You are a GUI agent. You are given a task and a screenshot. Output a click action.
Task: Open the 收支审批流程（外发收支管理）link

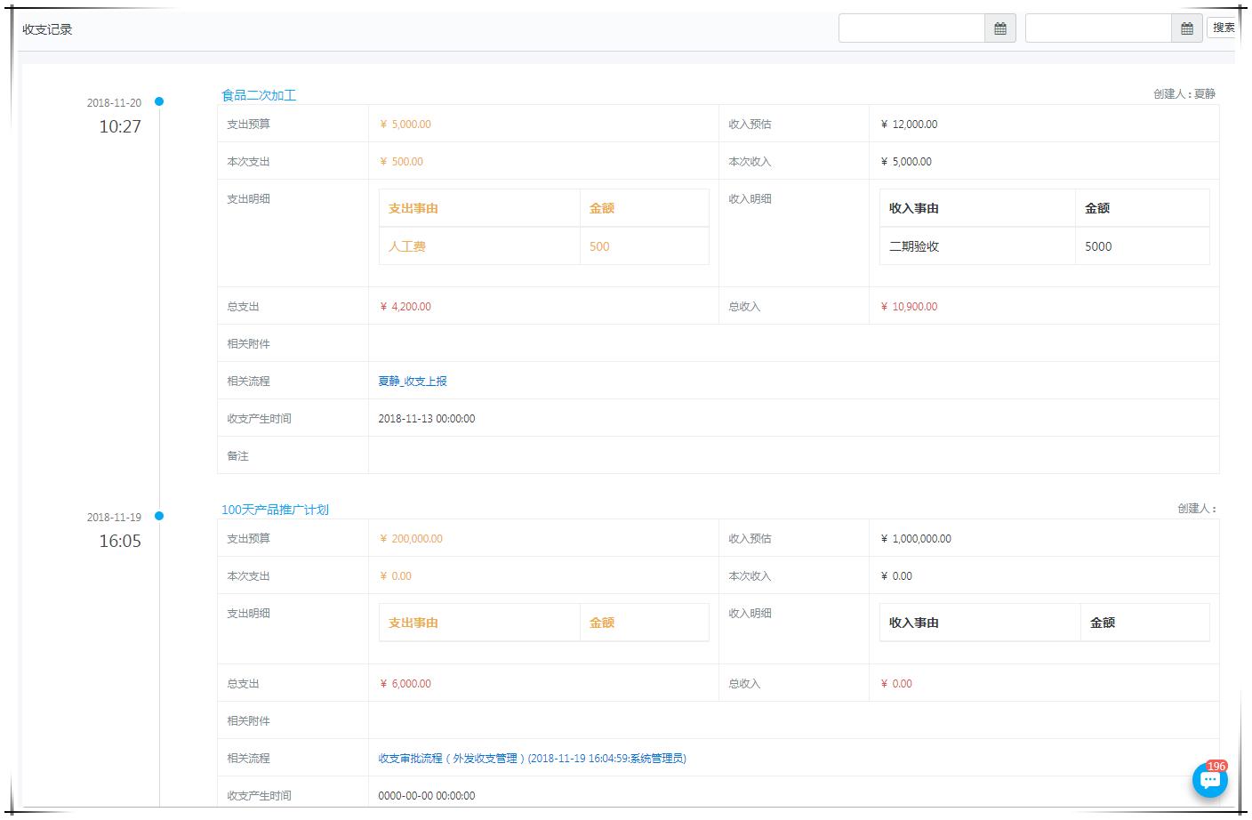[x=534, y=758]
